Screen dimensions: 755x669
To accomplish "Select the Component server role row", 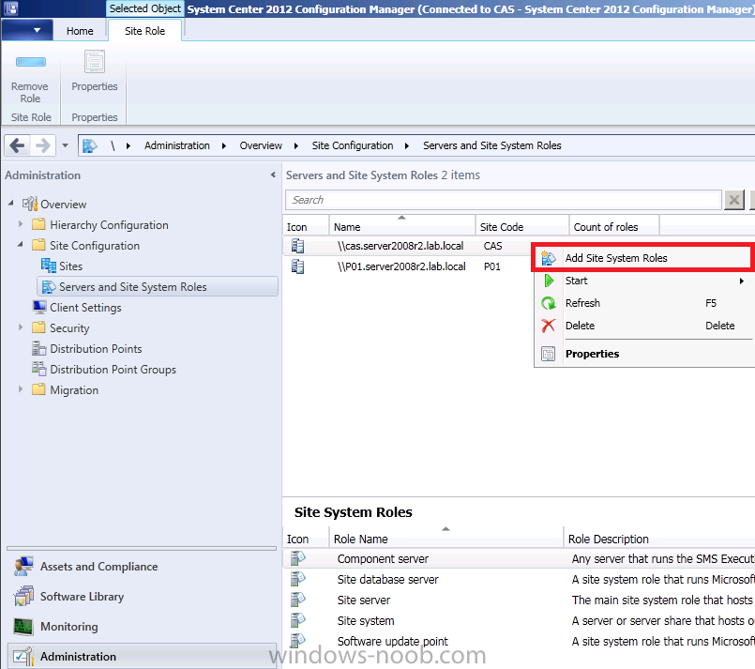I will (519, 558).
